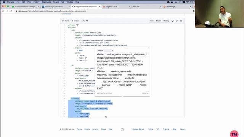
Task: Close the New Tab tab
Action: 160,7
